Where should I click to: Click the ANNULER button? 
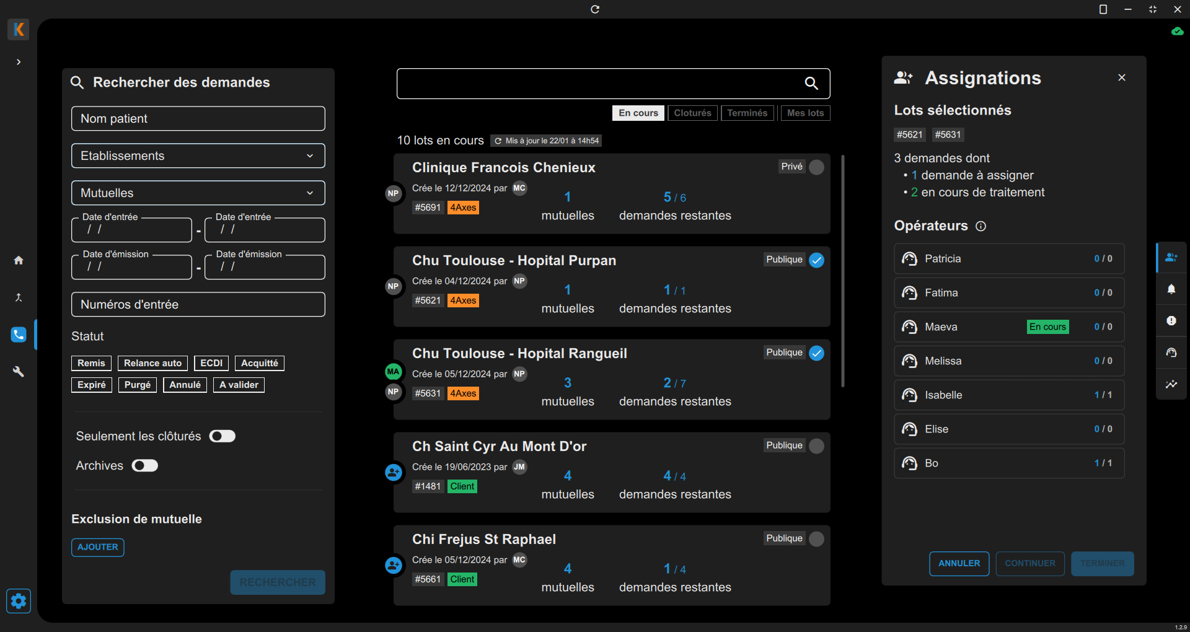pyautogui.click(x=959, y=564)
